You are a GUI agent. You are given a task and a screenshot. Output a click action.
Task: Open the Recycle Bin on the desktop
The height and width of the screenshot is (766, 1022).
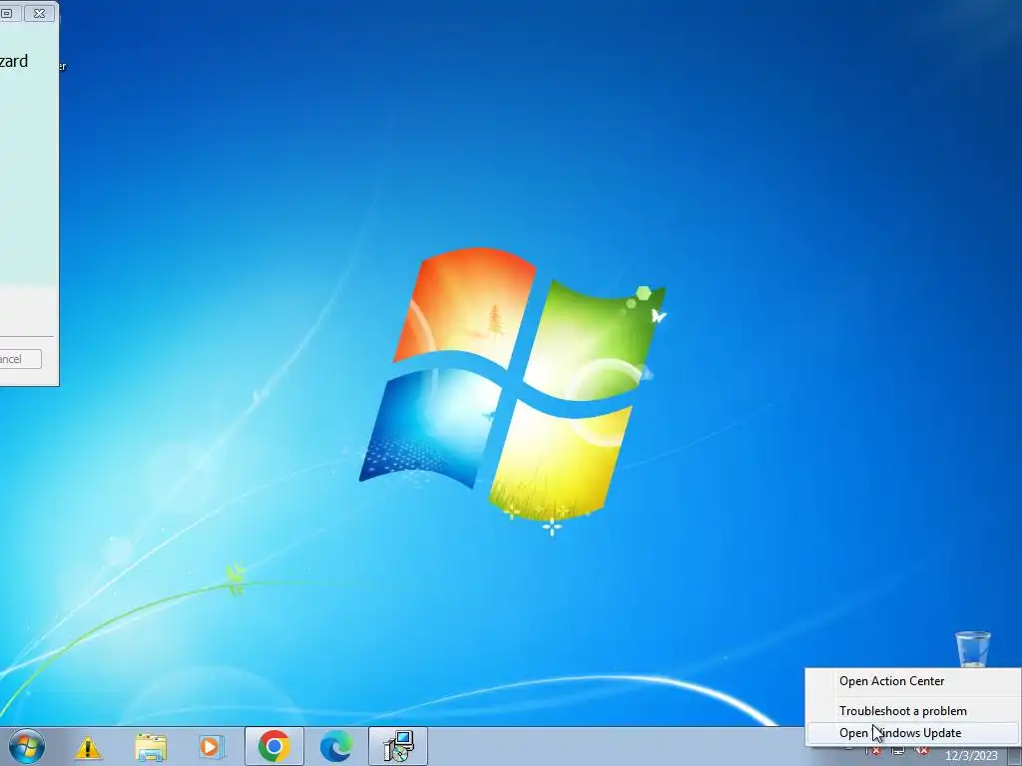click(972, 648)
